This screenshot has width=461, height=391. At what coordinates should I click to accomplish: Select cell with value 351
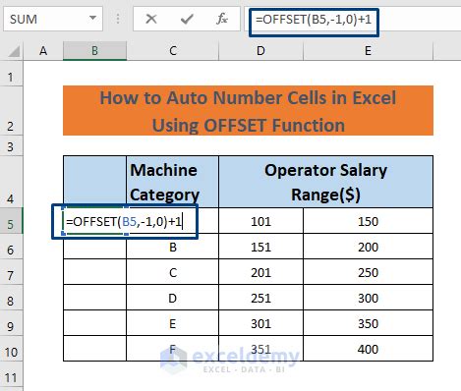click(x=260, y=349)
